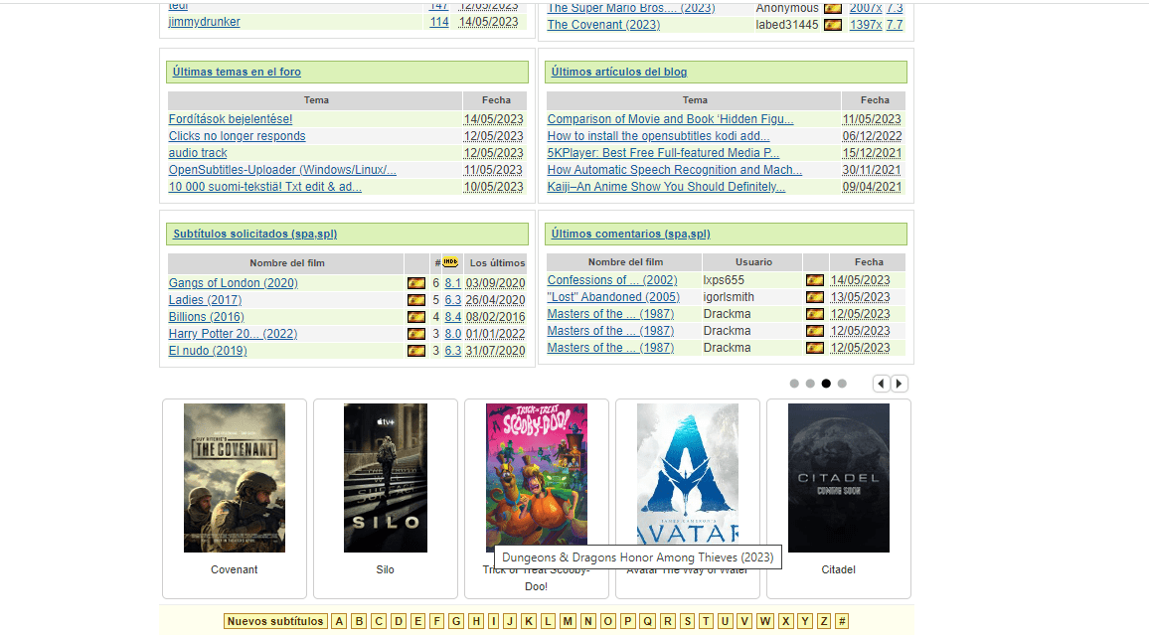Viewport: 1149px width, 635px height.
Task: Select the first carousel page dot
Action: pos(794,384)
